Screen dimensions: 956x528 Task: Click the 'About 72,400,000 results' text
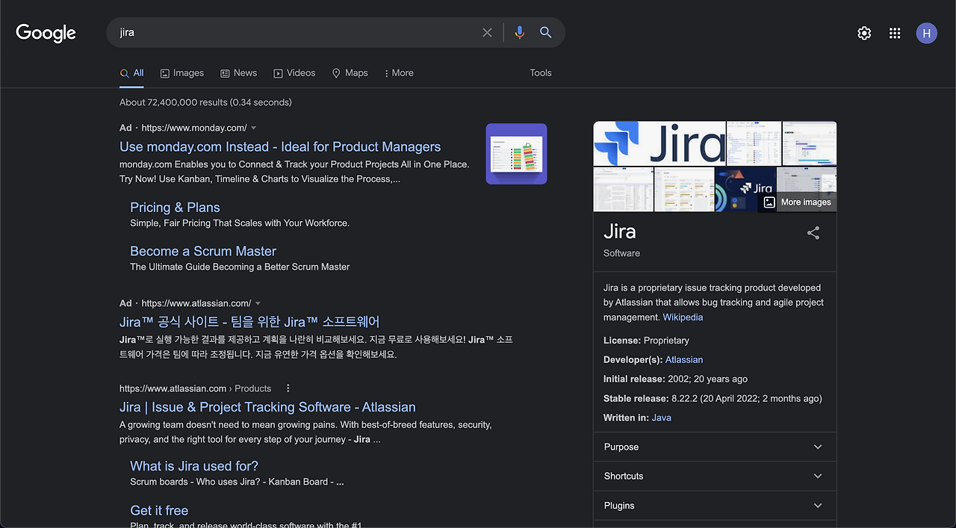(x=205, y=102)
